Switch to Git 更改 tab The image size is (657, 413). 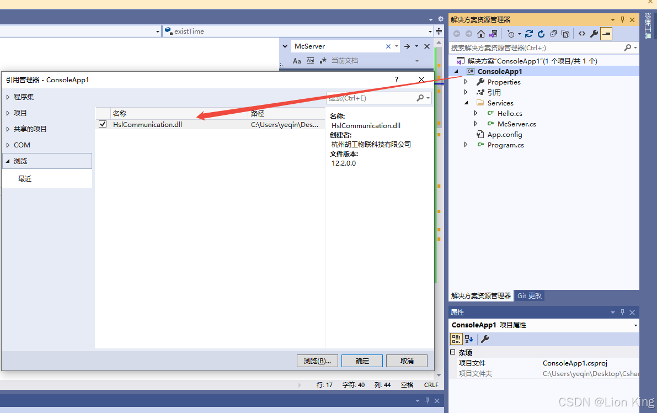(529, 295)
